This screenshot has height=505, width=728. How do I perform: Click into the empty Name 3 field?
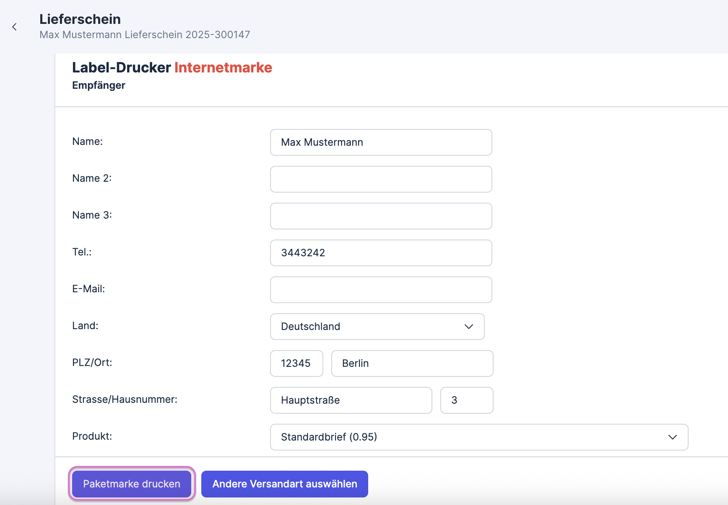[380, 216]
